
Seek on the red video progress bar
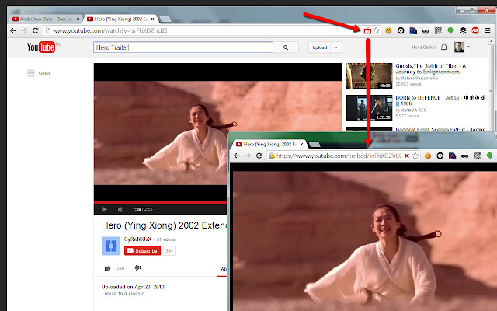pos(161,202)
